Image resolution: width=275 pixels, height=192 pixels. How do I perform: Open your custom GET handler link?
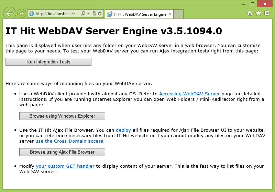coord(65,166)
